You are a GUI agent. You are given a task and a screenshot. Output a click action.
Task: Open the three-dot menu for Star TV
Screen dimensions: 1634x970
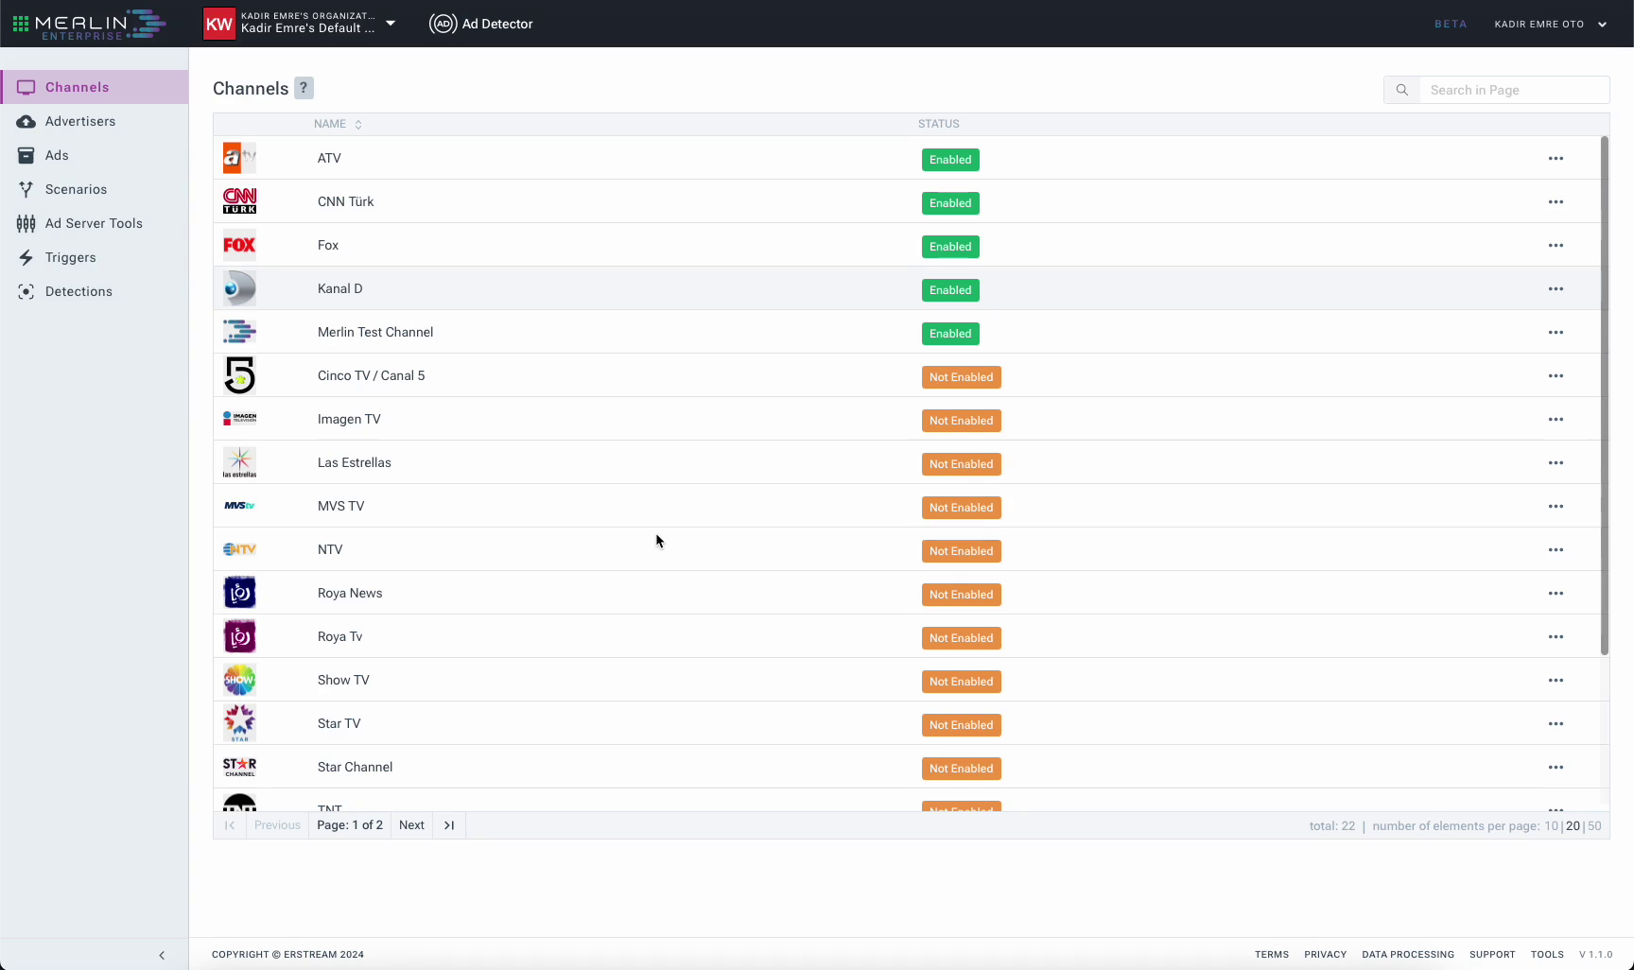tap(1556, 723)
